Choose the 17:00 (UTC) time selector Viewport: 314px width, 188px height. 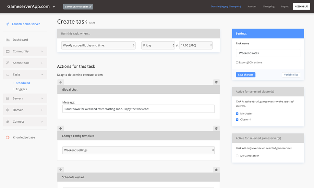196,45
